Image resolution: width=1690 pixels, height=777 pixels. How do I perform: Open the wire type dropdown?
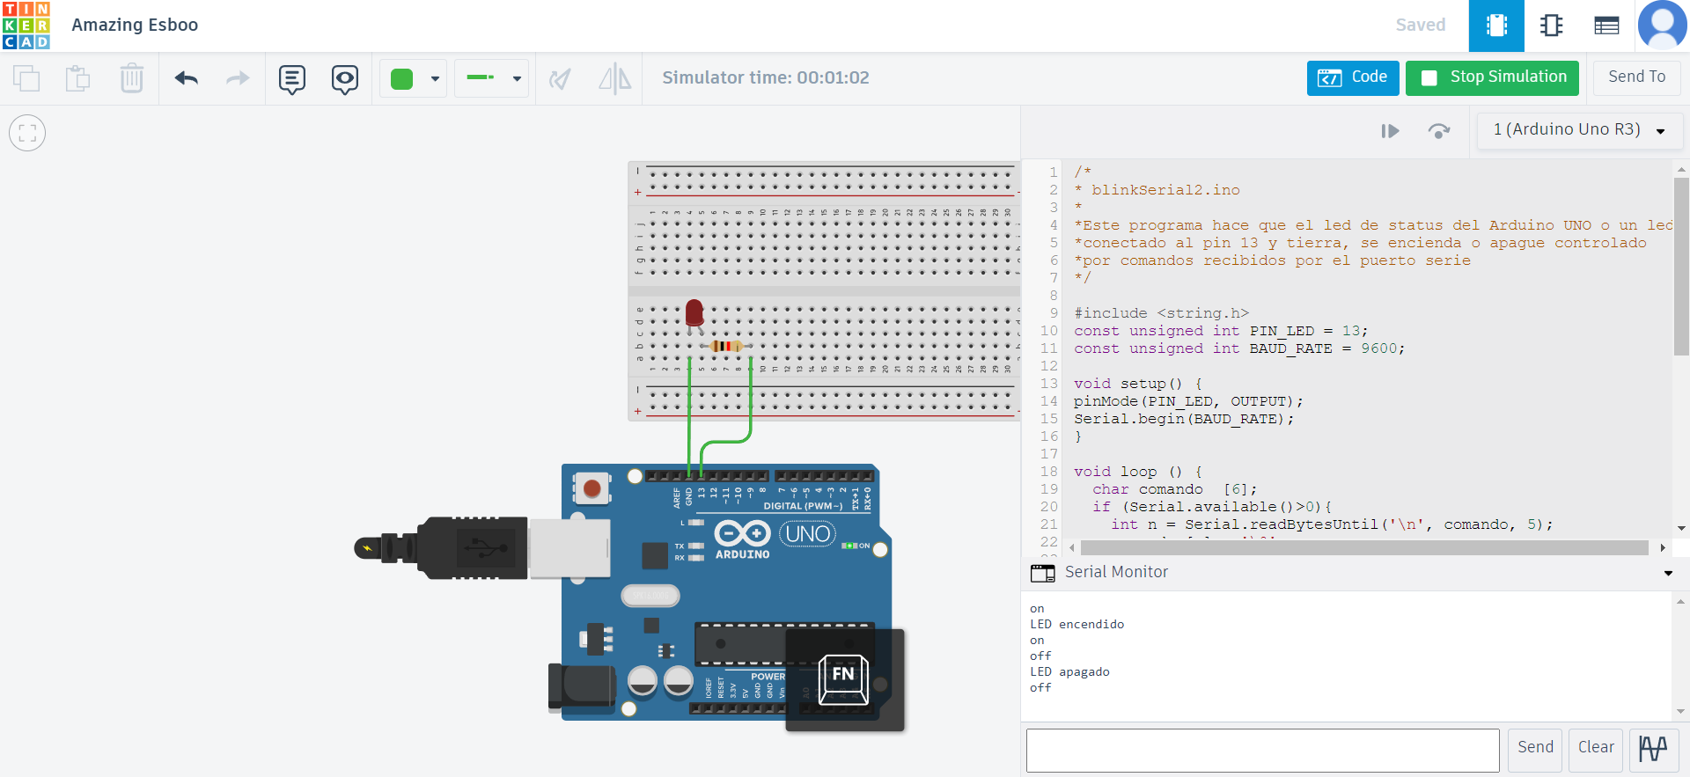(517, 78)
